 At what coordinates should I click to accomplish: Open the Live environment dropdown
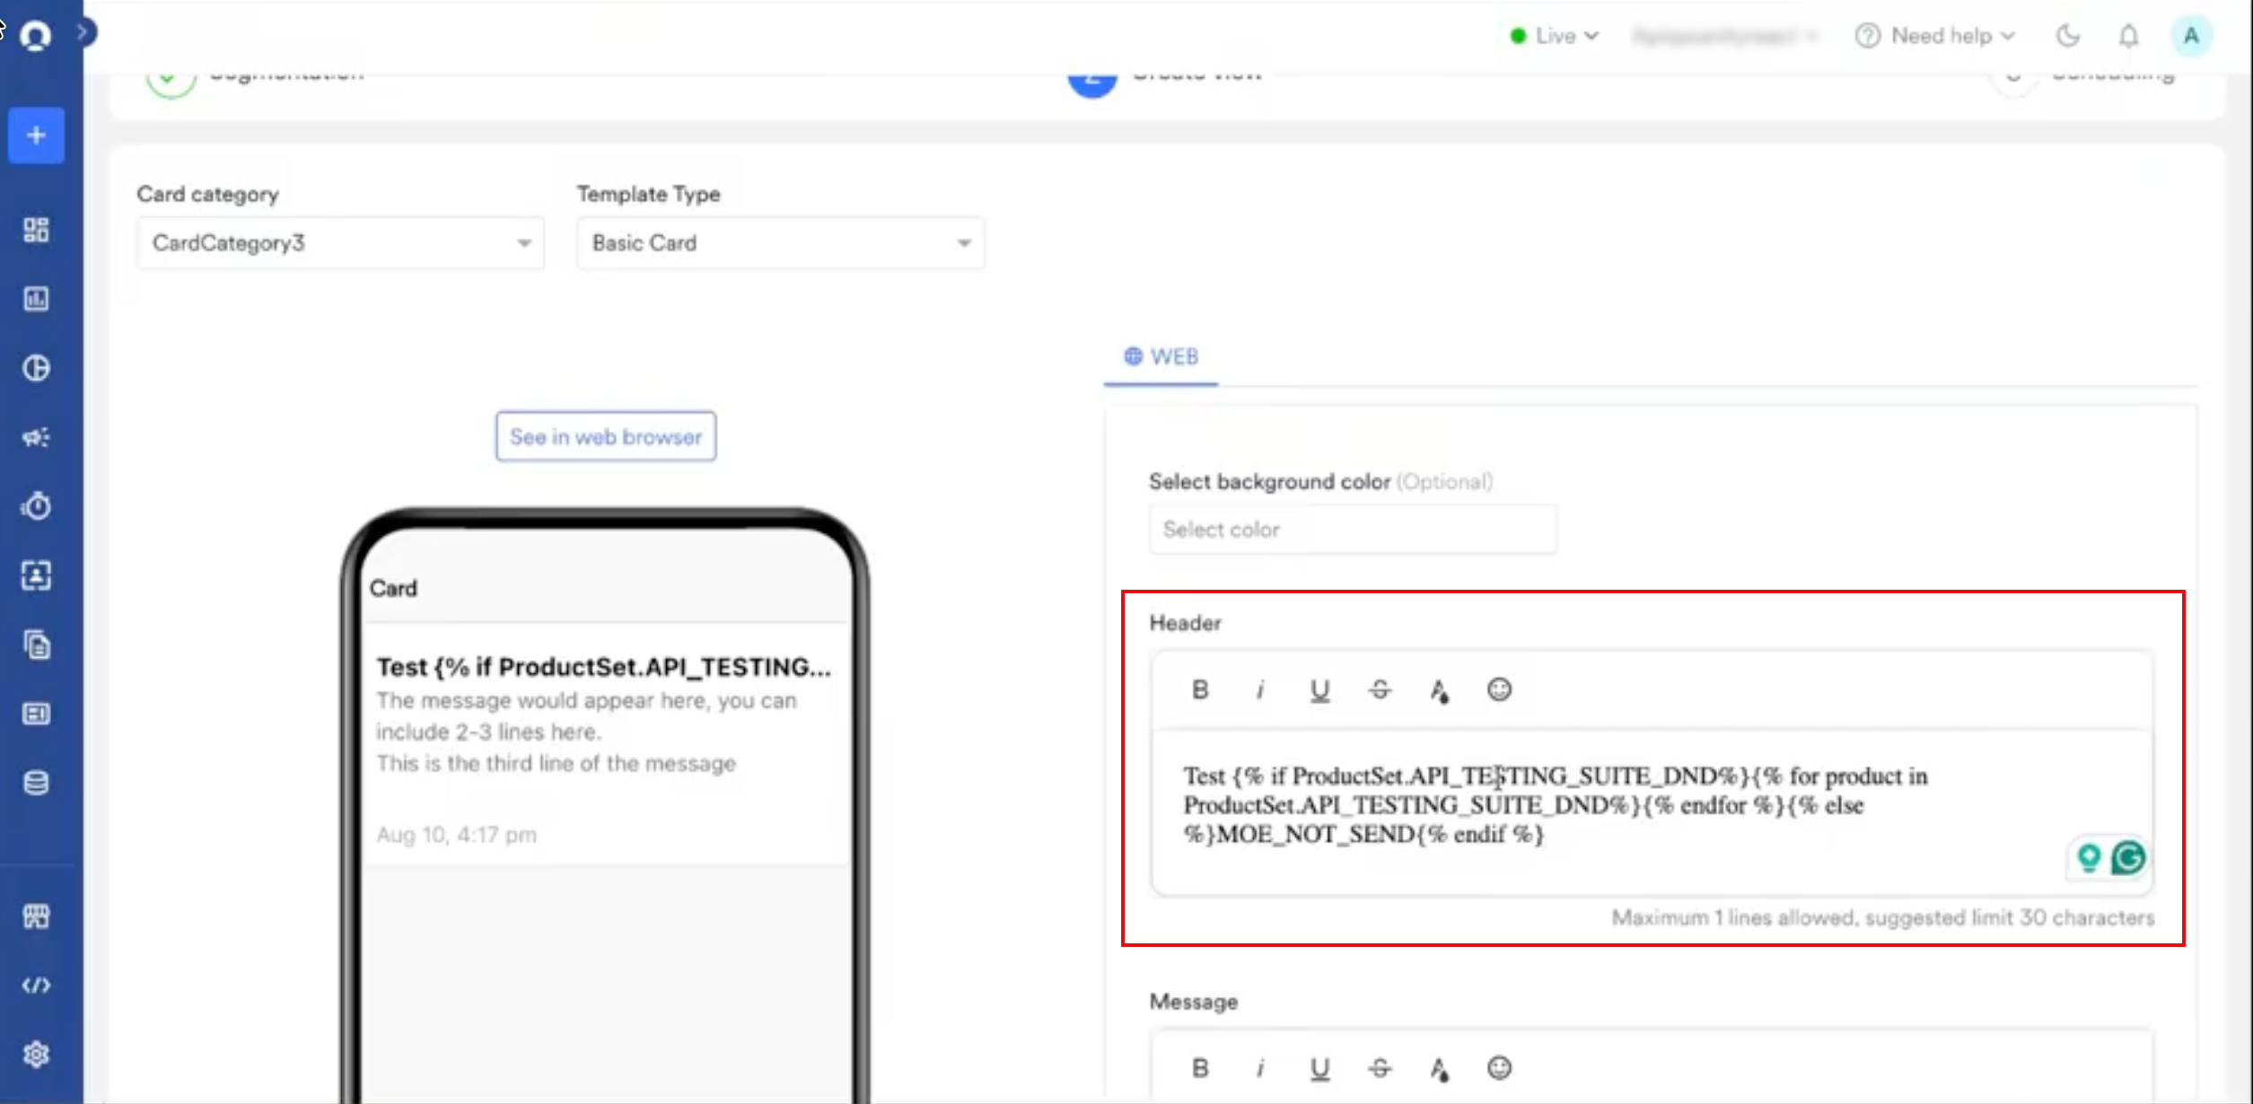tap(1555, 36)
